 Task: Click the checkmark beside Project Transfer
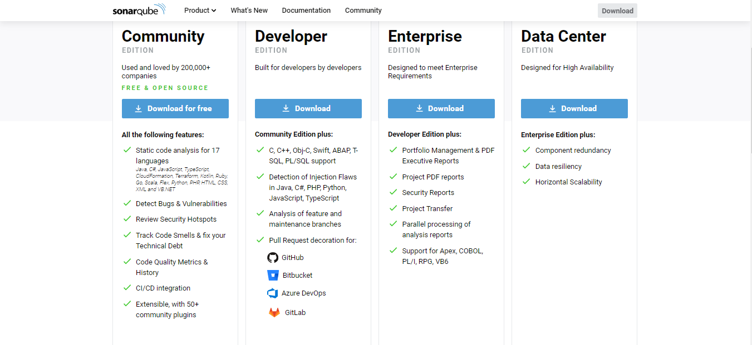point(393,208)
